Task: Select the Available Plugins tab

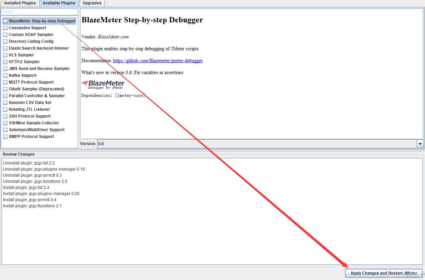Action: coord(59,3)
